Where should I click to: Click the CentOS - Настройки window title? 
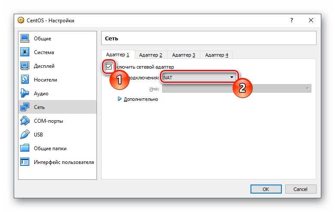tap(51, 21)
